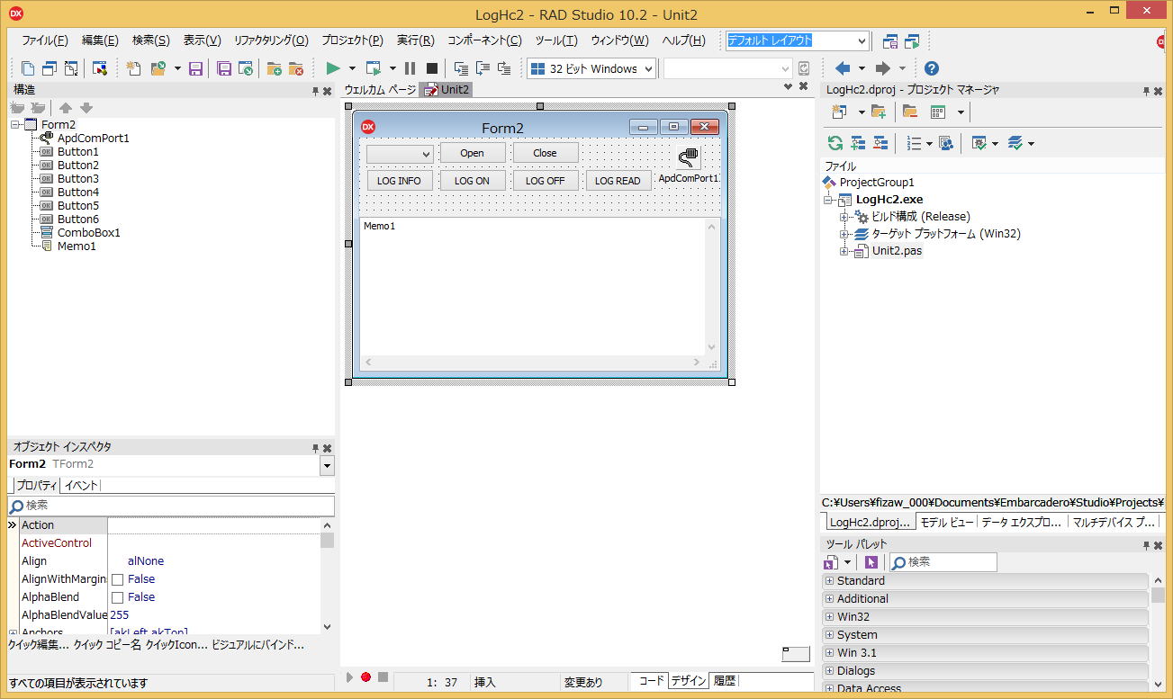Expand the Additional palette category
This screenshot has height=699, width=1173.
pos(829,599)
